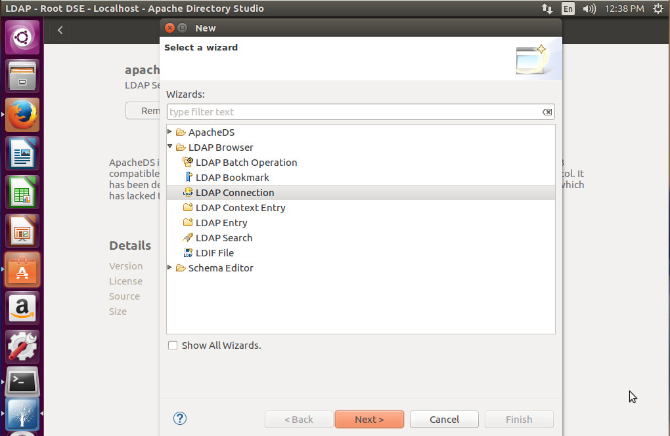Select the LDAP Search wizard icon
This screenshot has height=436, width=670.
pyautogui.click(x=189, y=237)
